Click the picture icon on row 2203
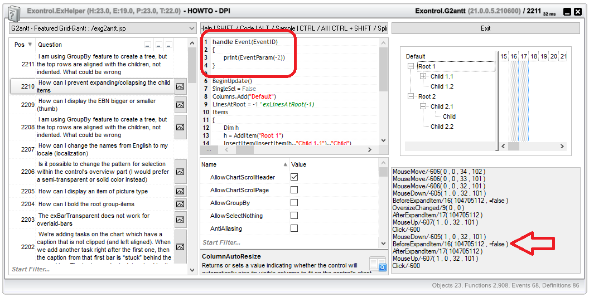Viewport: 589px width, 297px height. pyautogui.click(x=180, y=220)
